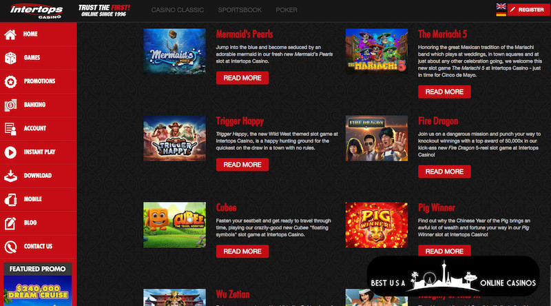Click the Contact Us phone icon
551x306 pixels.
pos(10,247)
